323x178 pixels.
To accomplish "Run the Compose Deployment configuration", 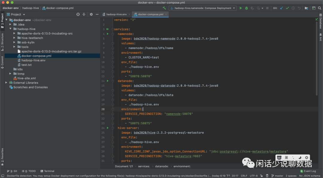I will (241, 8).
